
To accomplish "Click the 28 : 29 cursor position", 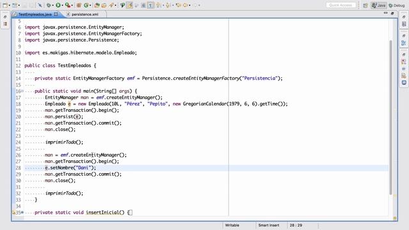I will [x=296, y=226].
